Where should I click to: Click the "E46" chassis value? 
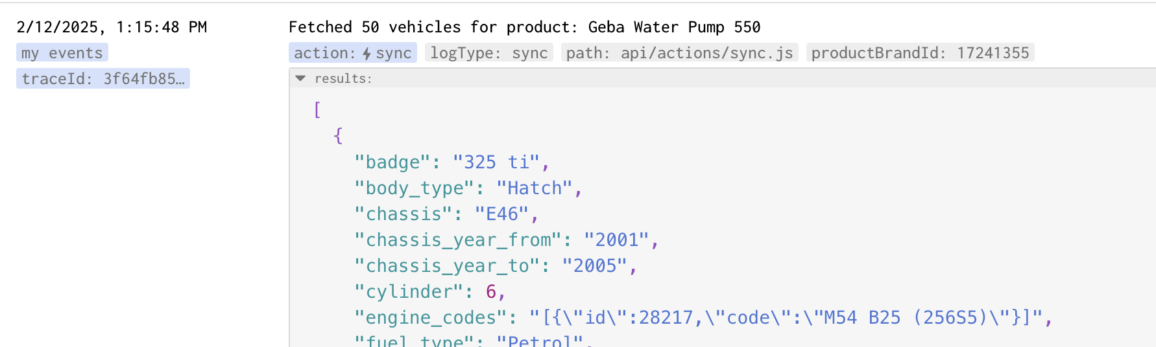point(501,214)
